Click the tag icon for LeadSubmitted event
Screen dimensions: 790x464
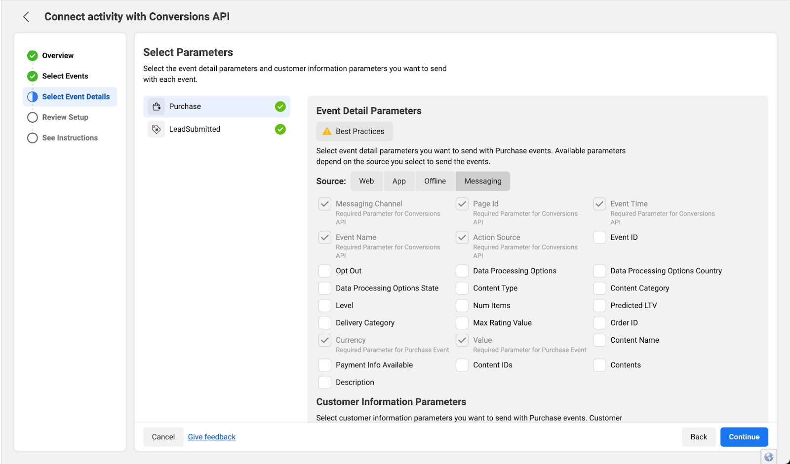[157, 129]
